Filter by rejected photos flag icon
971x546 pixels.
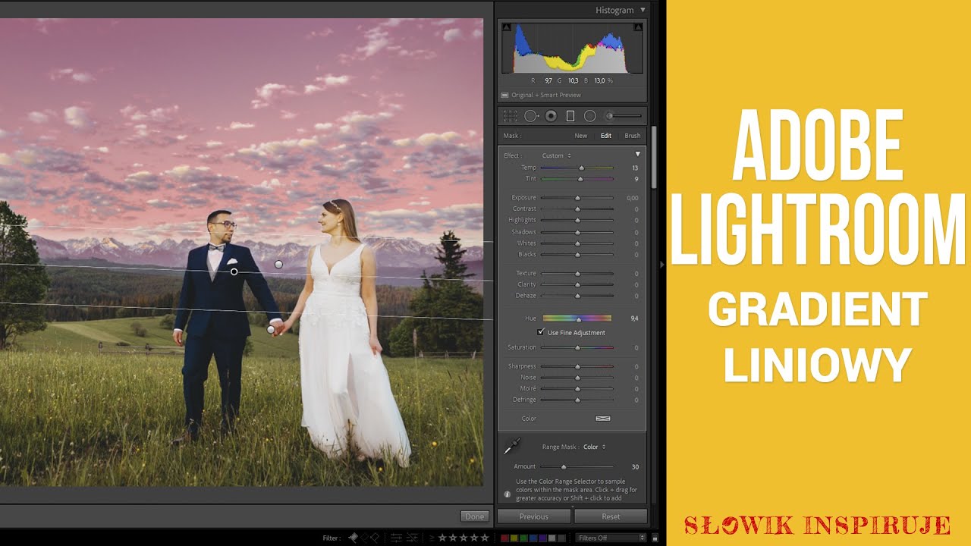[x=375, y=538]
